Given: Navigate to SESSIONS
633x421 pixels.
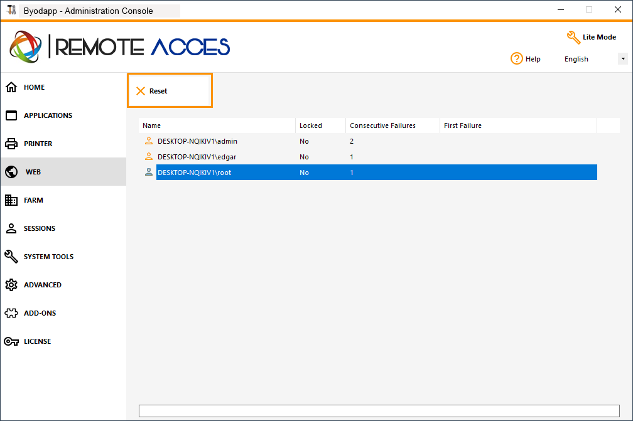Looking at the screenshot, I should coord(63,228).
